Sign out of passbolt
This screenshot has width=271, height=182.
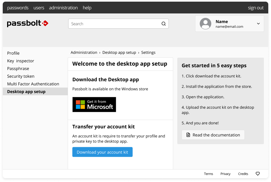256,8
